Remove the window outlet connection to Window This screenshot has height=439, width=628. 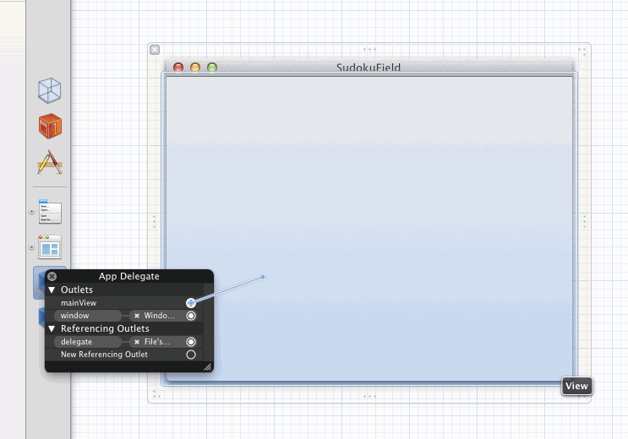click(x=137, y=316)
